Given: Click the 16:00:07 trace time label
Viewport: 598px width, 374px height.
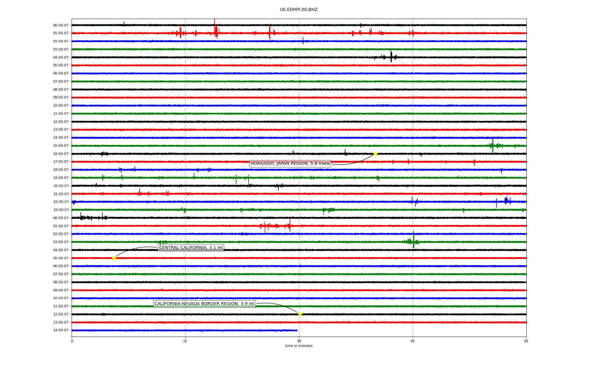Looking at the screenshot, I should click(x=61, y=154).
